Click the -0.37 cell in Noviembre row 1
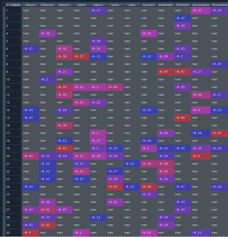Image resolution: width=228 pixels, height=237 pixels. [201, 10]
